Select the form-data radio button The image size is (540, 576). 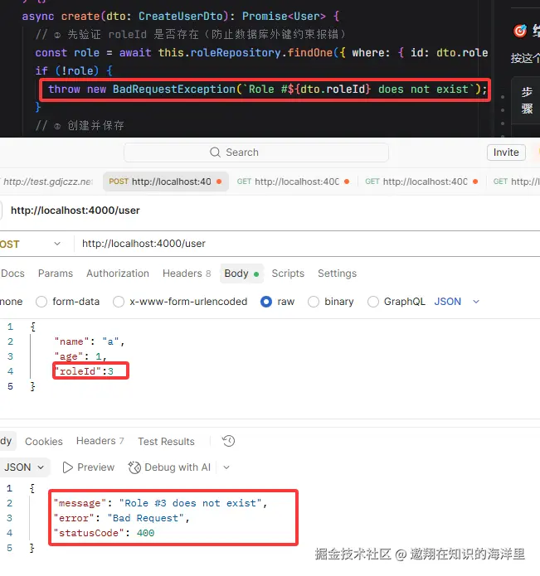(41, 302)
